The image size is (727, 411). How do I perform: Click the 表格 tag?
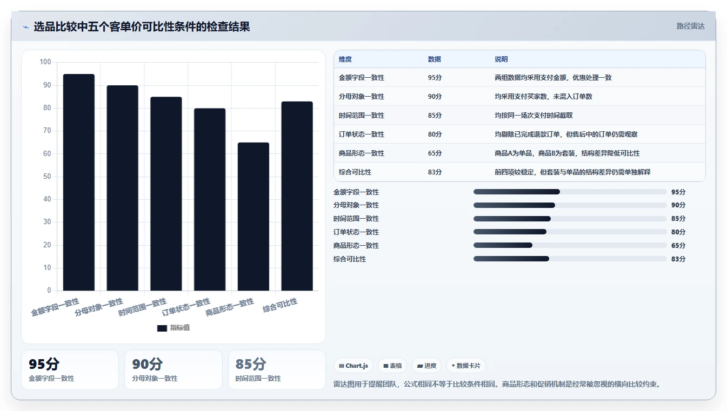coord(392,366)
